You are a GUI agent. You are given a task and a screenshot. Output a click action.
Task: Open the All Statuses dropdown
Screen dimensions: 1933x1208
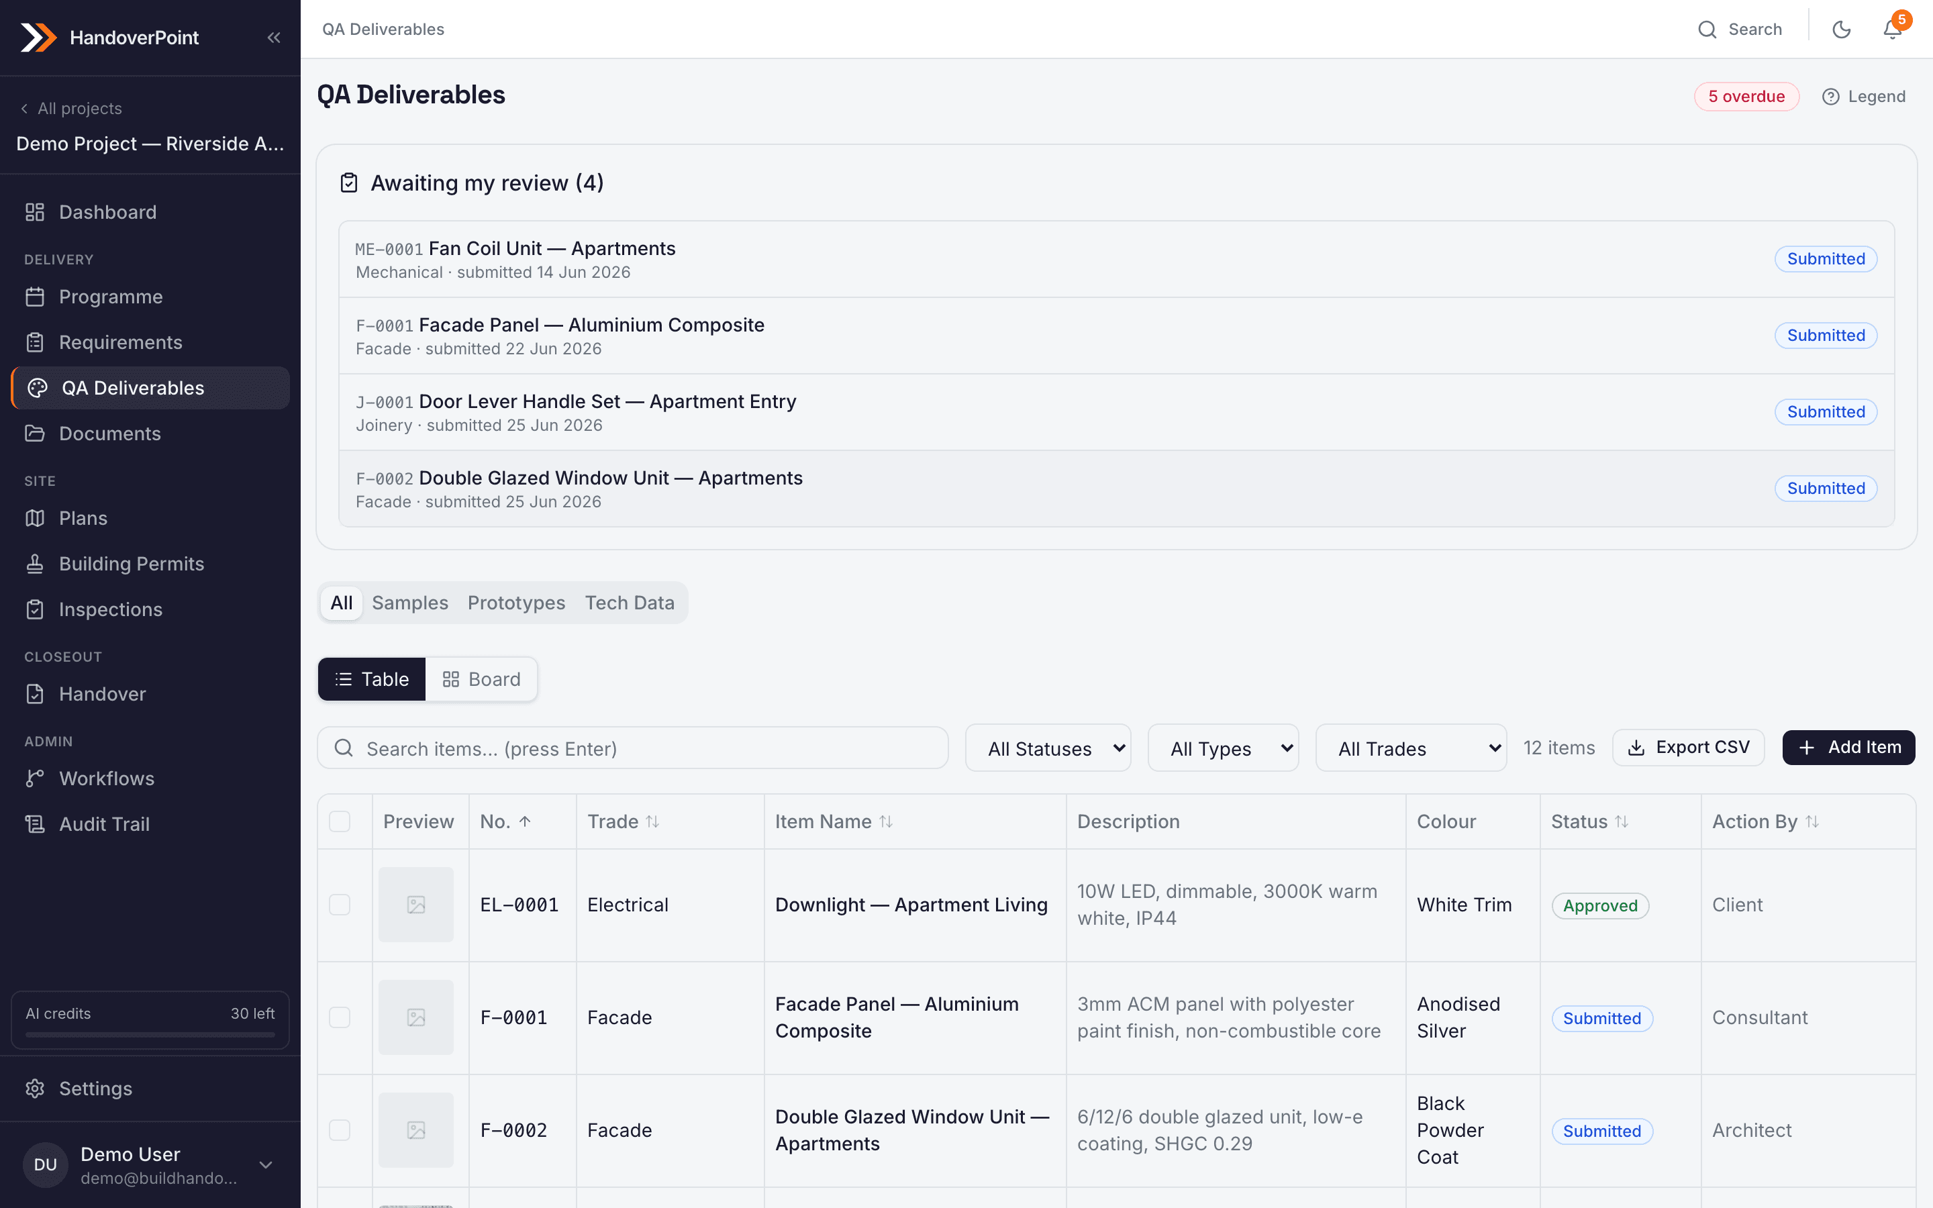point(1048,748)
